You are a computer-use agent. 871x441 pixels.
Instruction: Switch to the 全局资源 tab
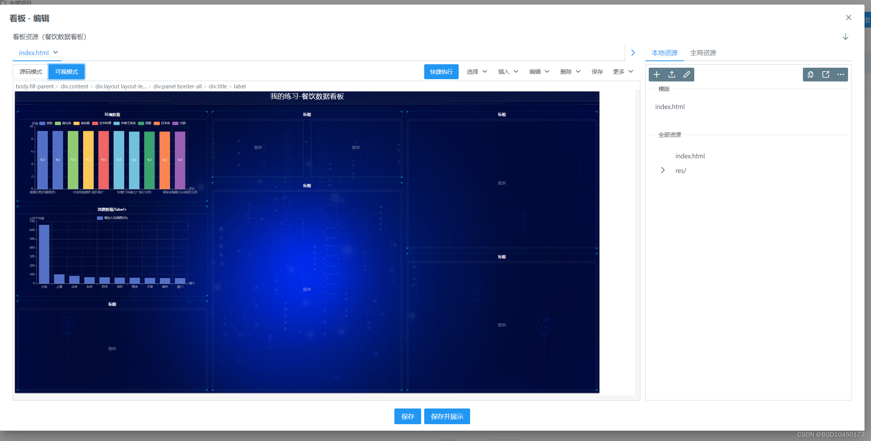point(703,53)
